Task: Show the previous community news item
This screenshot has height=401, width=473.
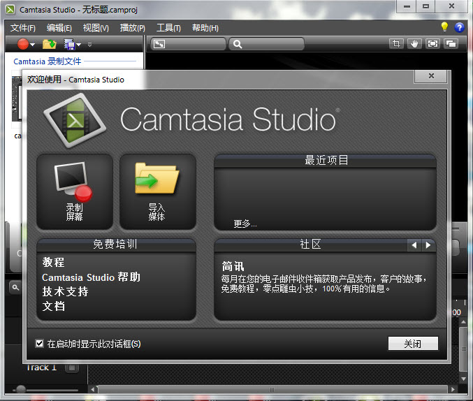Action: click(x=414, y=245)
